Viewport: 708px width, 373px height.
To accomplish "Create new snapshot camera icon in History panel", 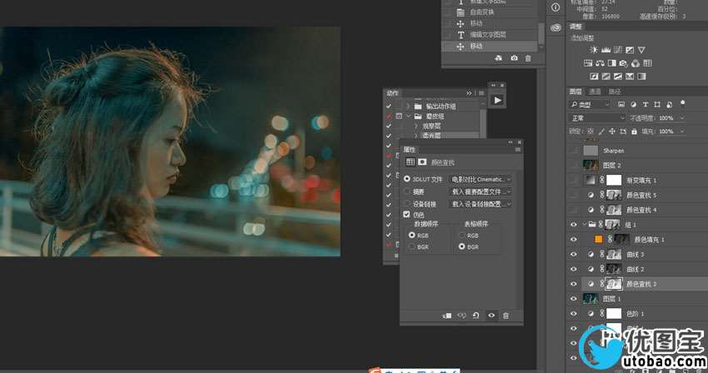I will [x=514, y=58].
